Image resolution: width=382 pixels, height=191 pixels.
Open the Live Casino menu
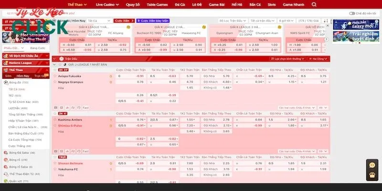click(107, 4)
